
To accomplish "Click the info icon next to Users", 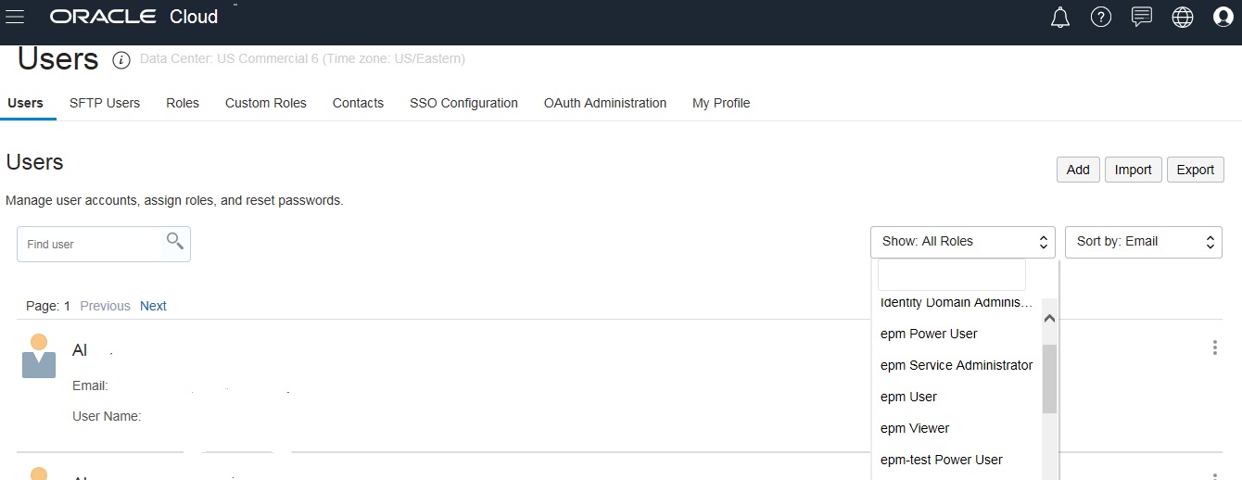I will pyautogui.click(x=121, y=60).
